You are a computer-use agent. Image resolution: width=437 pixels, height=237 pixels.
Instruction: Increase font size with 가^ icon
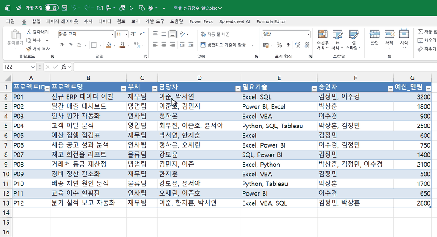133,34
